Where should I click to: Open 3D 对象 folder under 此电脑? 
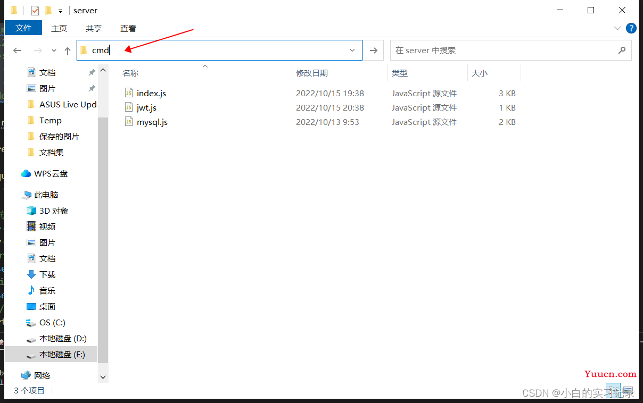pyautogui.click(x=54, y=211)
